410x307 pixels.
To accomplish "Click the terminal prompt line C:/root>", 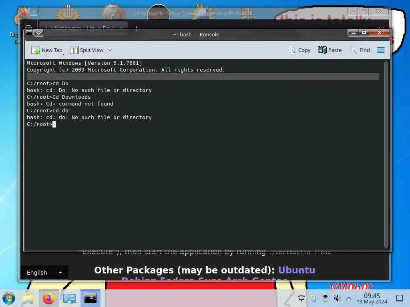I will tap(41, 124).
